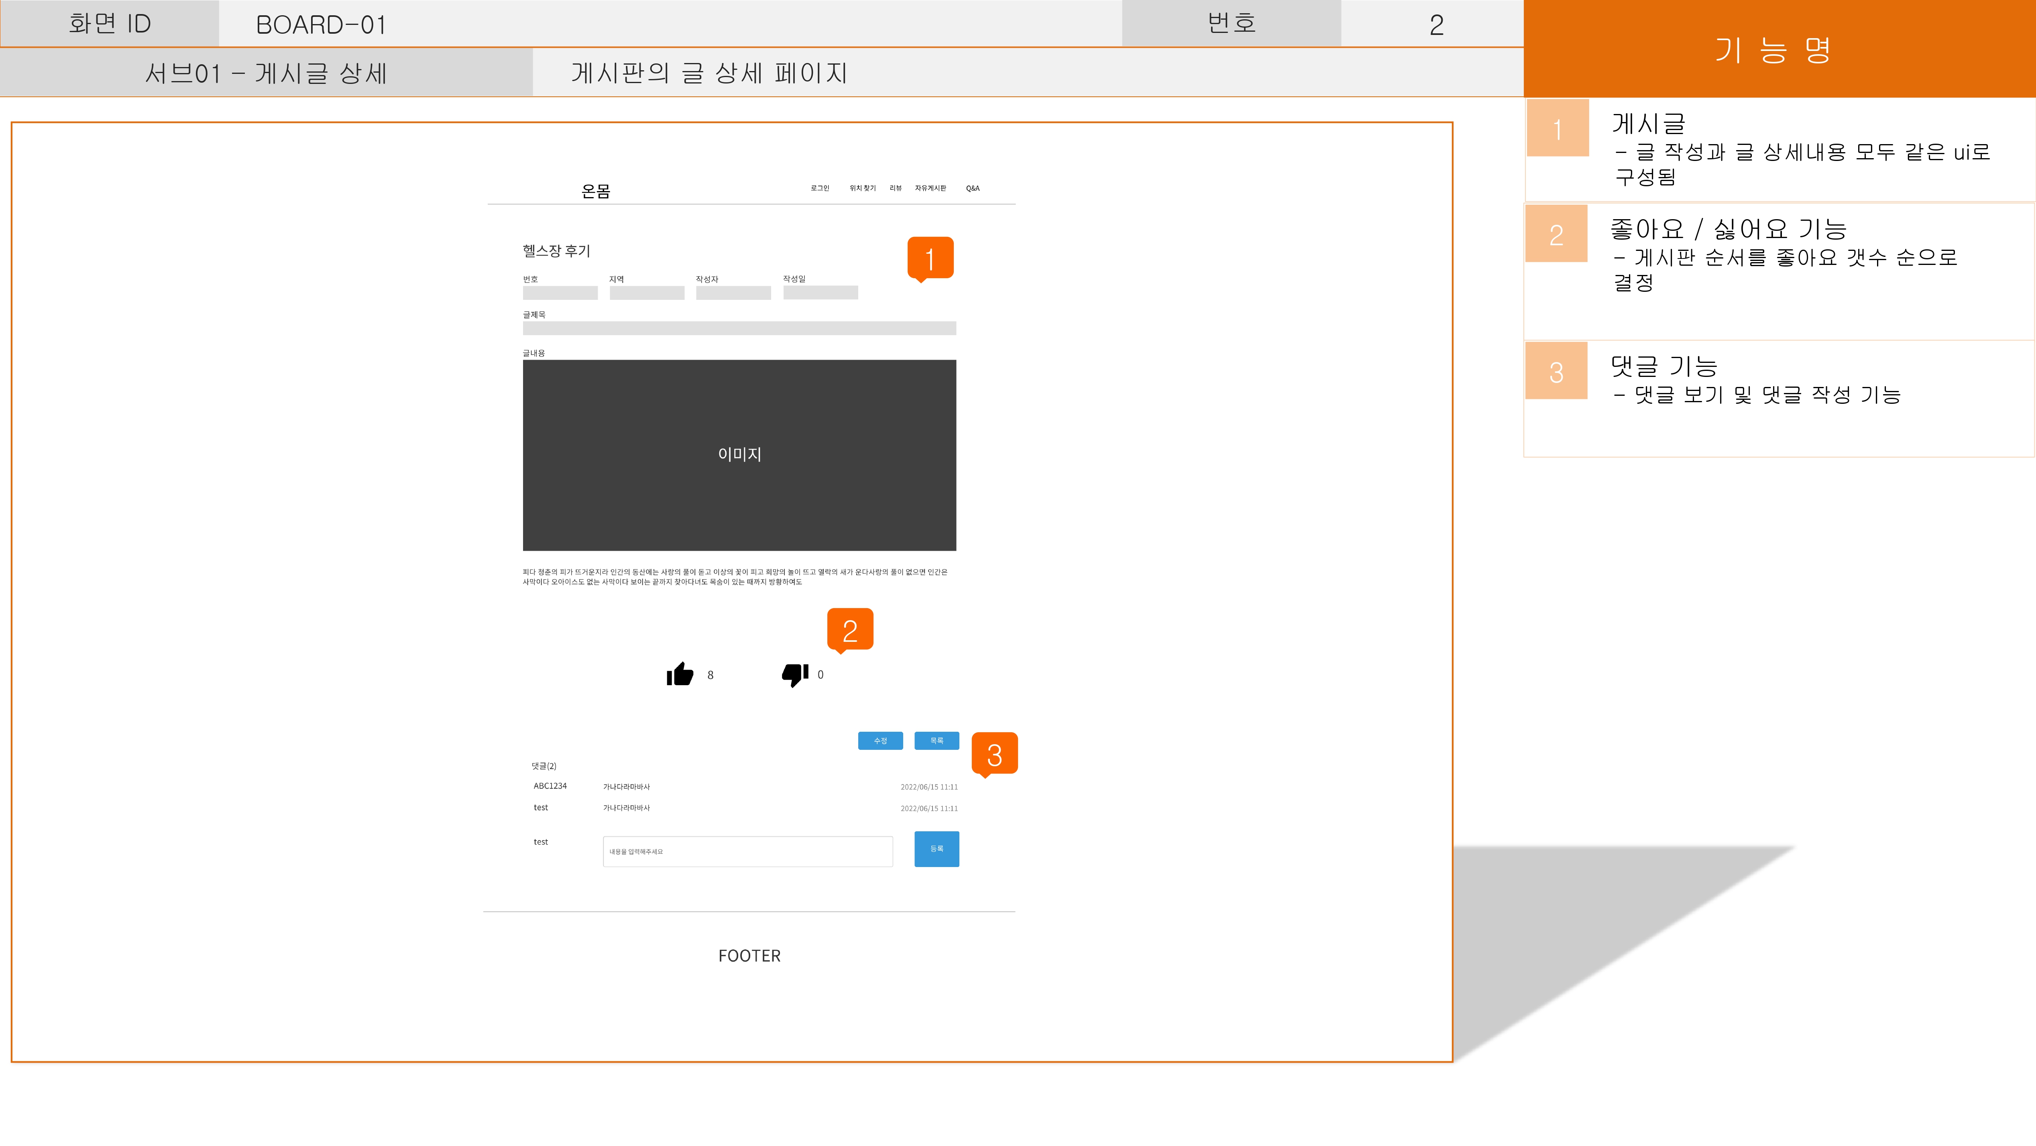Image resolution: width=2036 pixels, height=1146 pixels.
Task: Click the BOARD-01 screen ID value
Action: click(x=321, y=24)
